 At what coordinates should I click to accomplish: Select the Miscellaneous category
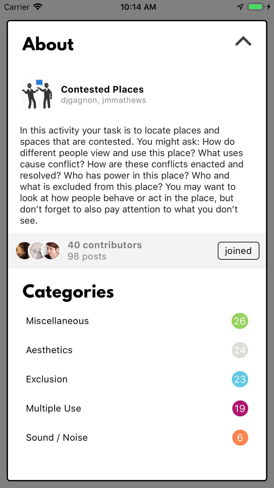tap(137, 321)
